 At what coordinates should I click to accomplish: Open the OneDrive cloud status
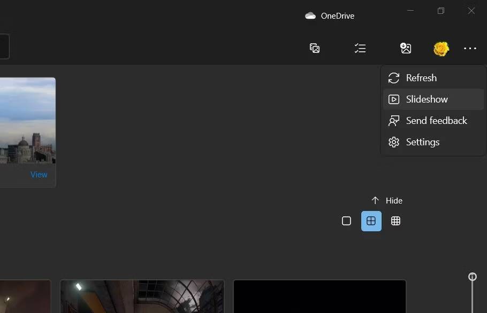click(x=330, y=16)
